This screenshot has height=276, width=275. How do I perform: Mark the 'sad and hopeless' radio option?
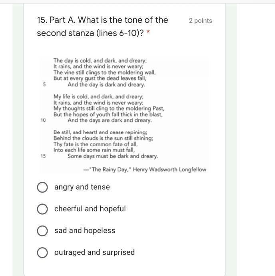(42, 231)
